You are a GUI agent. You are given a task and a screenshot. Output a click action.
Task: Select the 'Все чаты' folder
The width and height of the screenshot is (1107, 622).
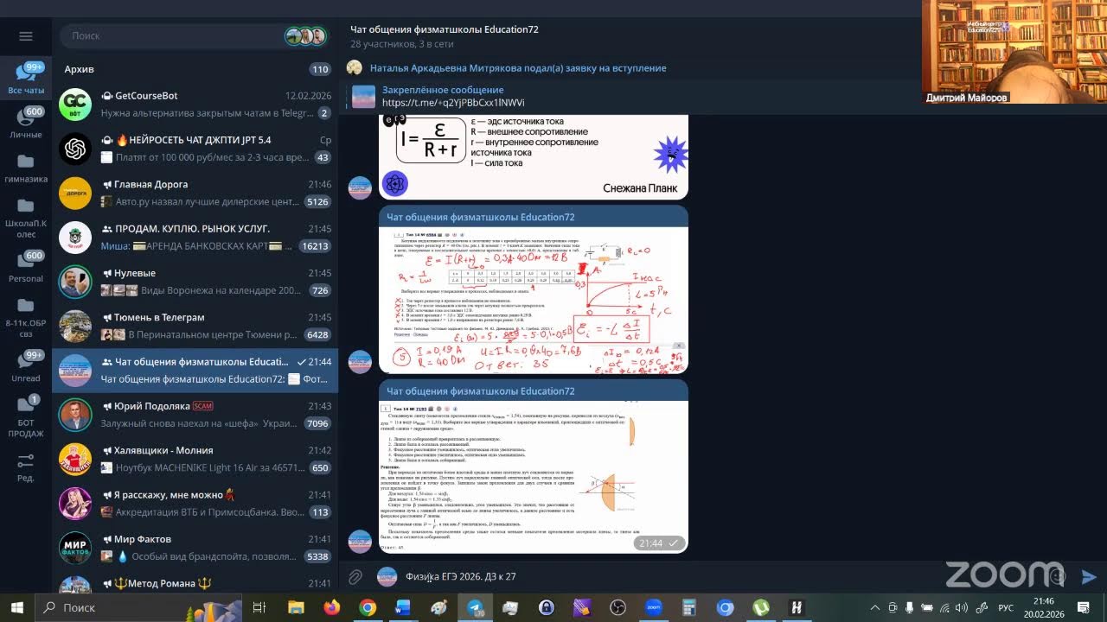click(x=26, y=79)
